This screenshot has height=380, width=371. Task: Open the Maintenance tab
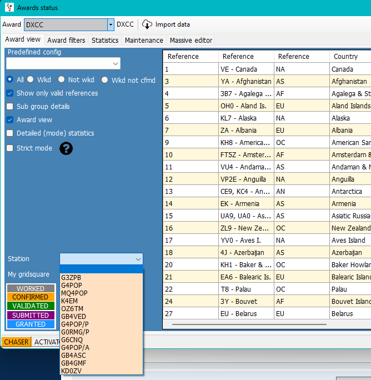(144, 40)
